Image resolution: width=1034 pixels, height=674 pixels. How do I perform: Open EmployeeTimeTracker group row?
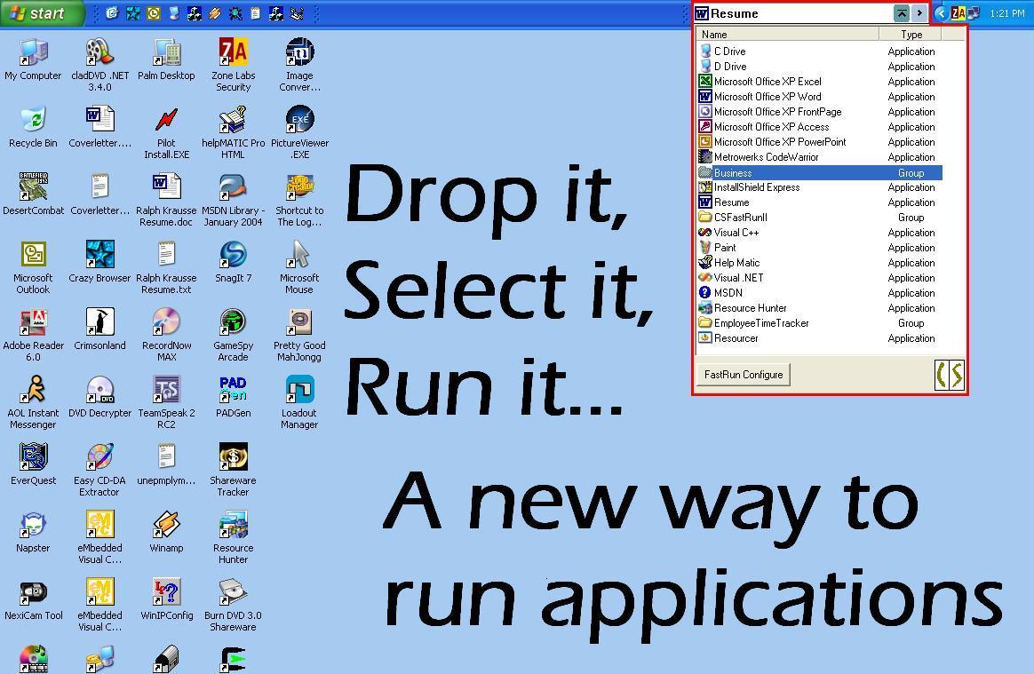(x=820, y=323)
